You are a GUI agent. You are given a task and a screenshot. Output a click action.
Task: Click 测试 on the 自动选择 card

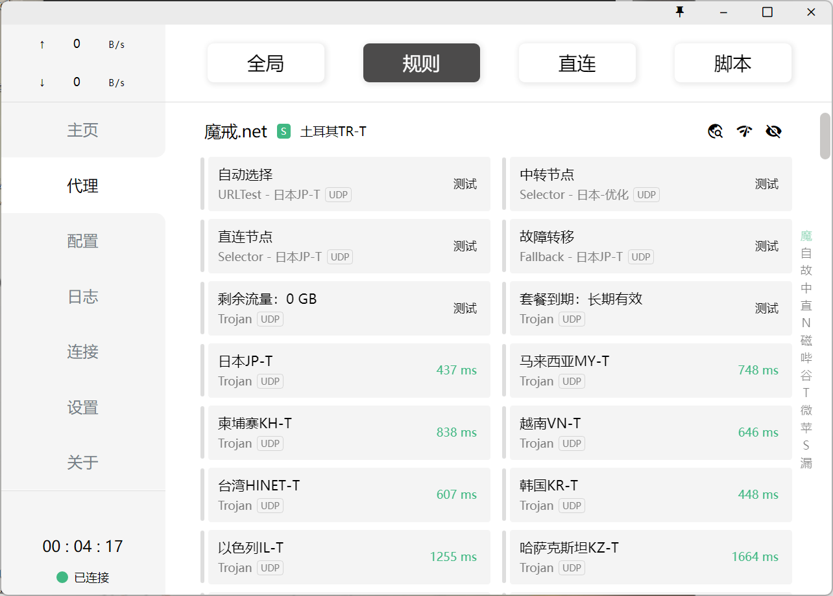(465, 184)
